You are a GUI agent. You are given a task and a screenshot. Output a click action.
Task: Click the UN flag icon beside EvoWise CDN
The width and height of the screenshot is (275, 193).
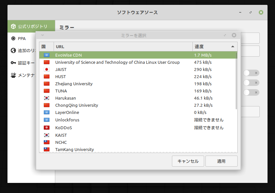click(47, 55)
